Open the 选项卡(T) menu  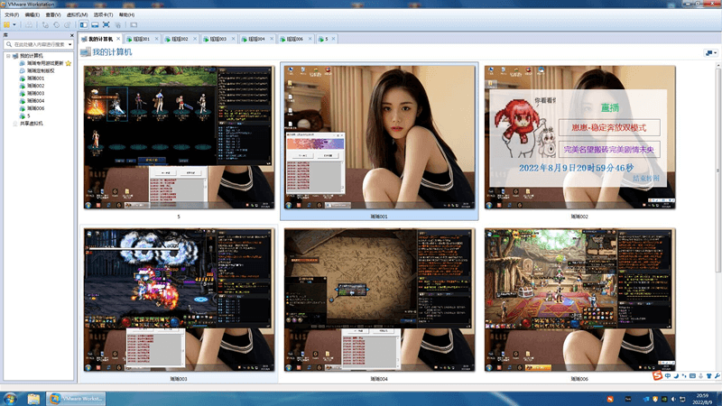point(103,14)
